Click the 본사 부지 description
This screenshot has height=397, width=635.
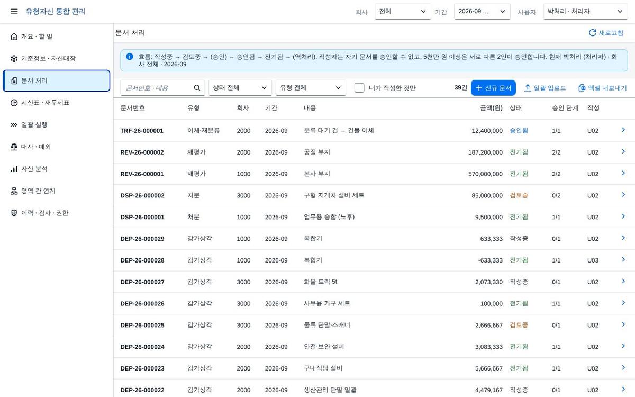tap(317, 174)
